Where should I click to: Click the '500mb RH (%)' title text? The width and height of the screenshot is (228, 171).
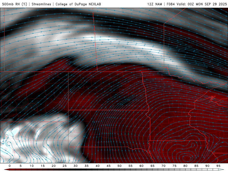[x=15, y=4]
